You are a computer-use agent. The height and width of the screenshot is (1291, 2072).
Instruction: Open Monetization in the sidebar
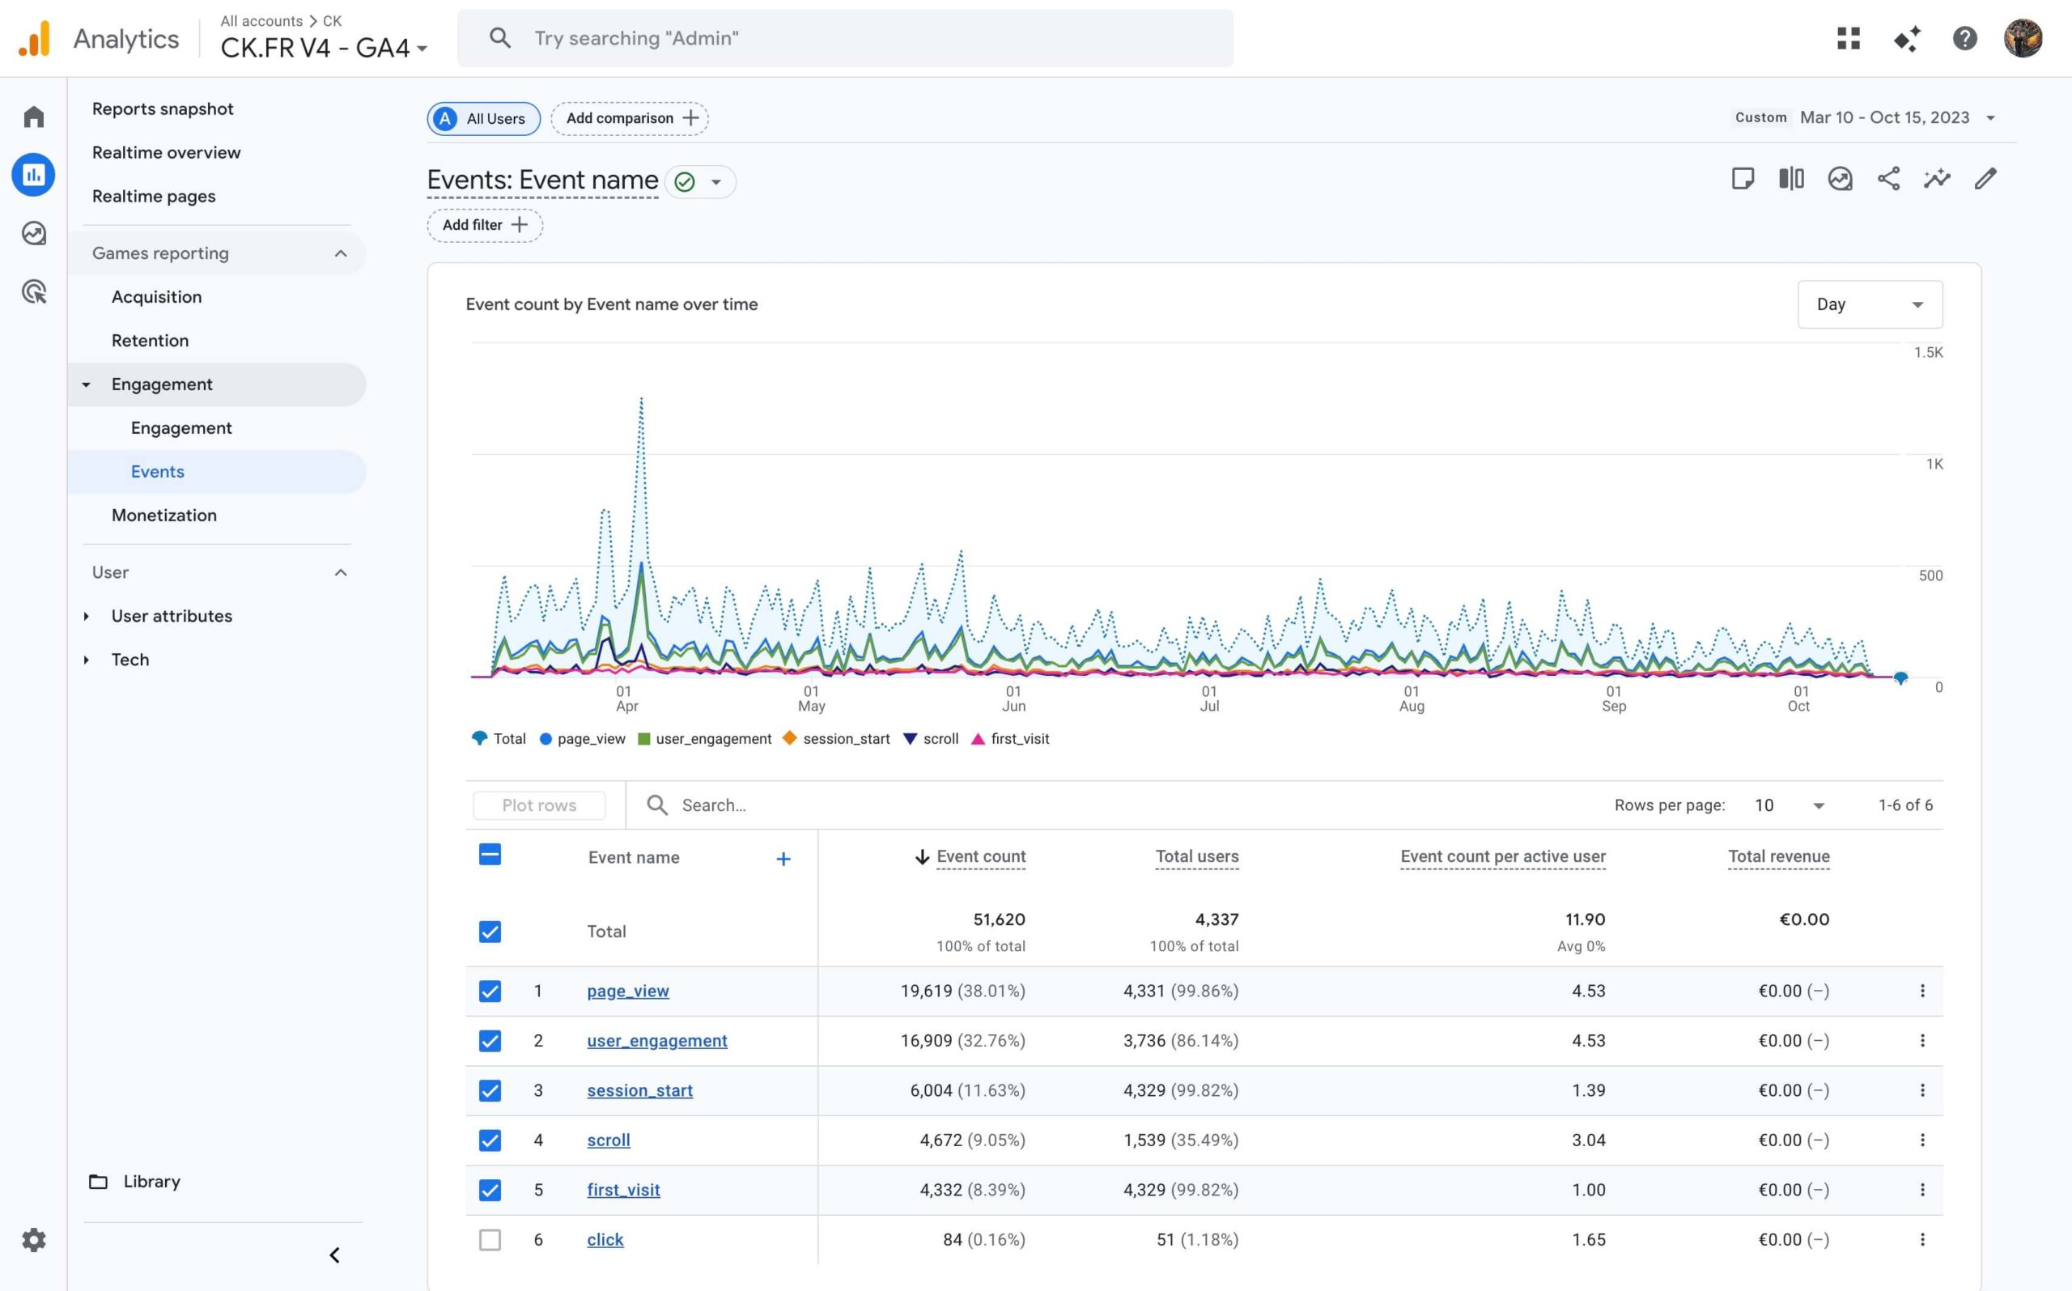click(164, 515)
